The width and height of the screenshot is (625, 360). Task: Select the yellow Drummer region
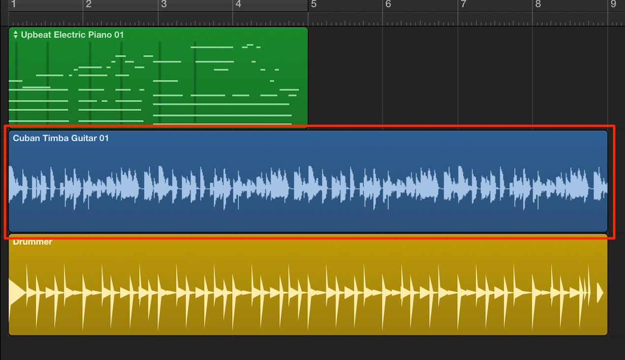coord(308,286)
